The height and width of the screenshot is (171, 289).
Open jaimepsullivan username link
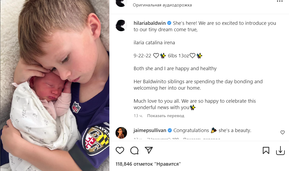[150, 130]
